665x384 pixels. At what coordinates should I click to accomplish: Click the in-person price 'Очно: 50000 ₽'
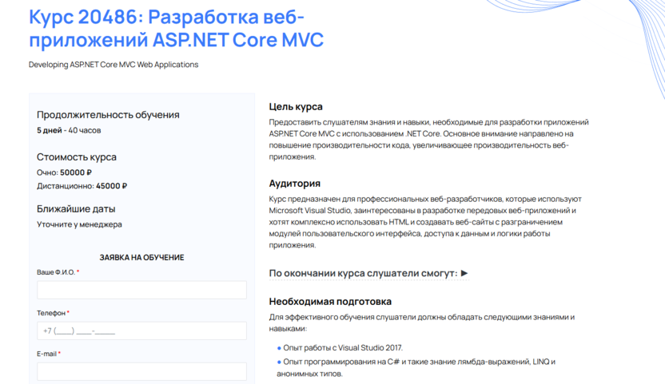64,172
